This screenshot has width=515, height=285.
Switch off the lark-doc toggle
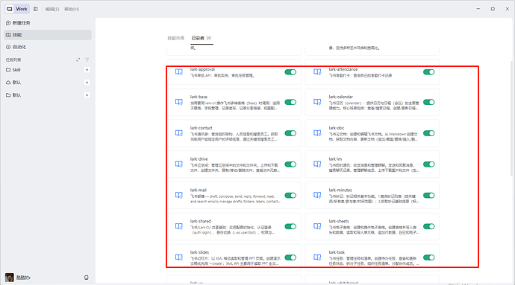pyautogui.click(x=429, y=133)
